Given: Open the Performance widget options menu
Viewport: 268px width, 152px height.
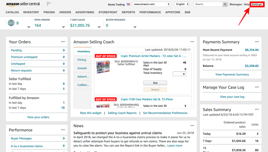Looking at the screenshot, I should pos(63,130).
